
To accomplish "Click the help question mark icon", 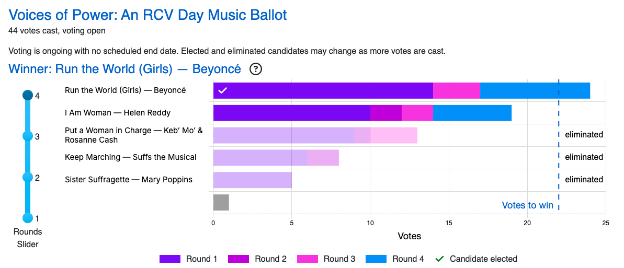I will (x=256, y=69).
